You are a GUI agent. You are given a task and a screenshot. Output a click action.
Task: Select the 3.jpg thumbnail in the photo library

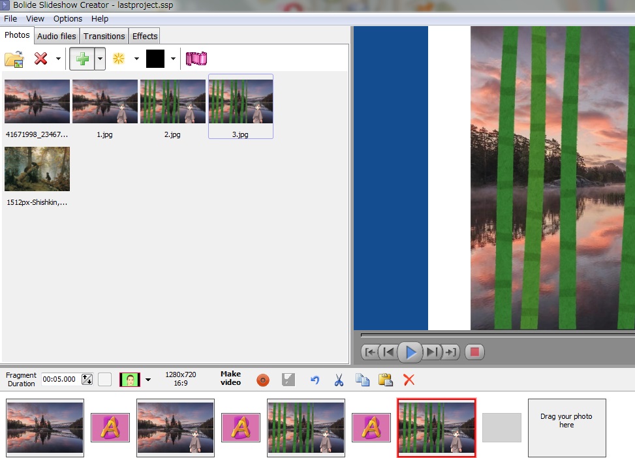[241, 106]
